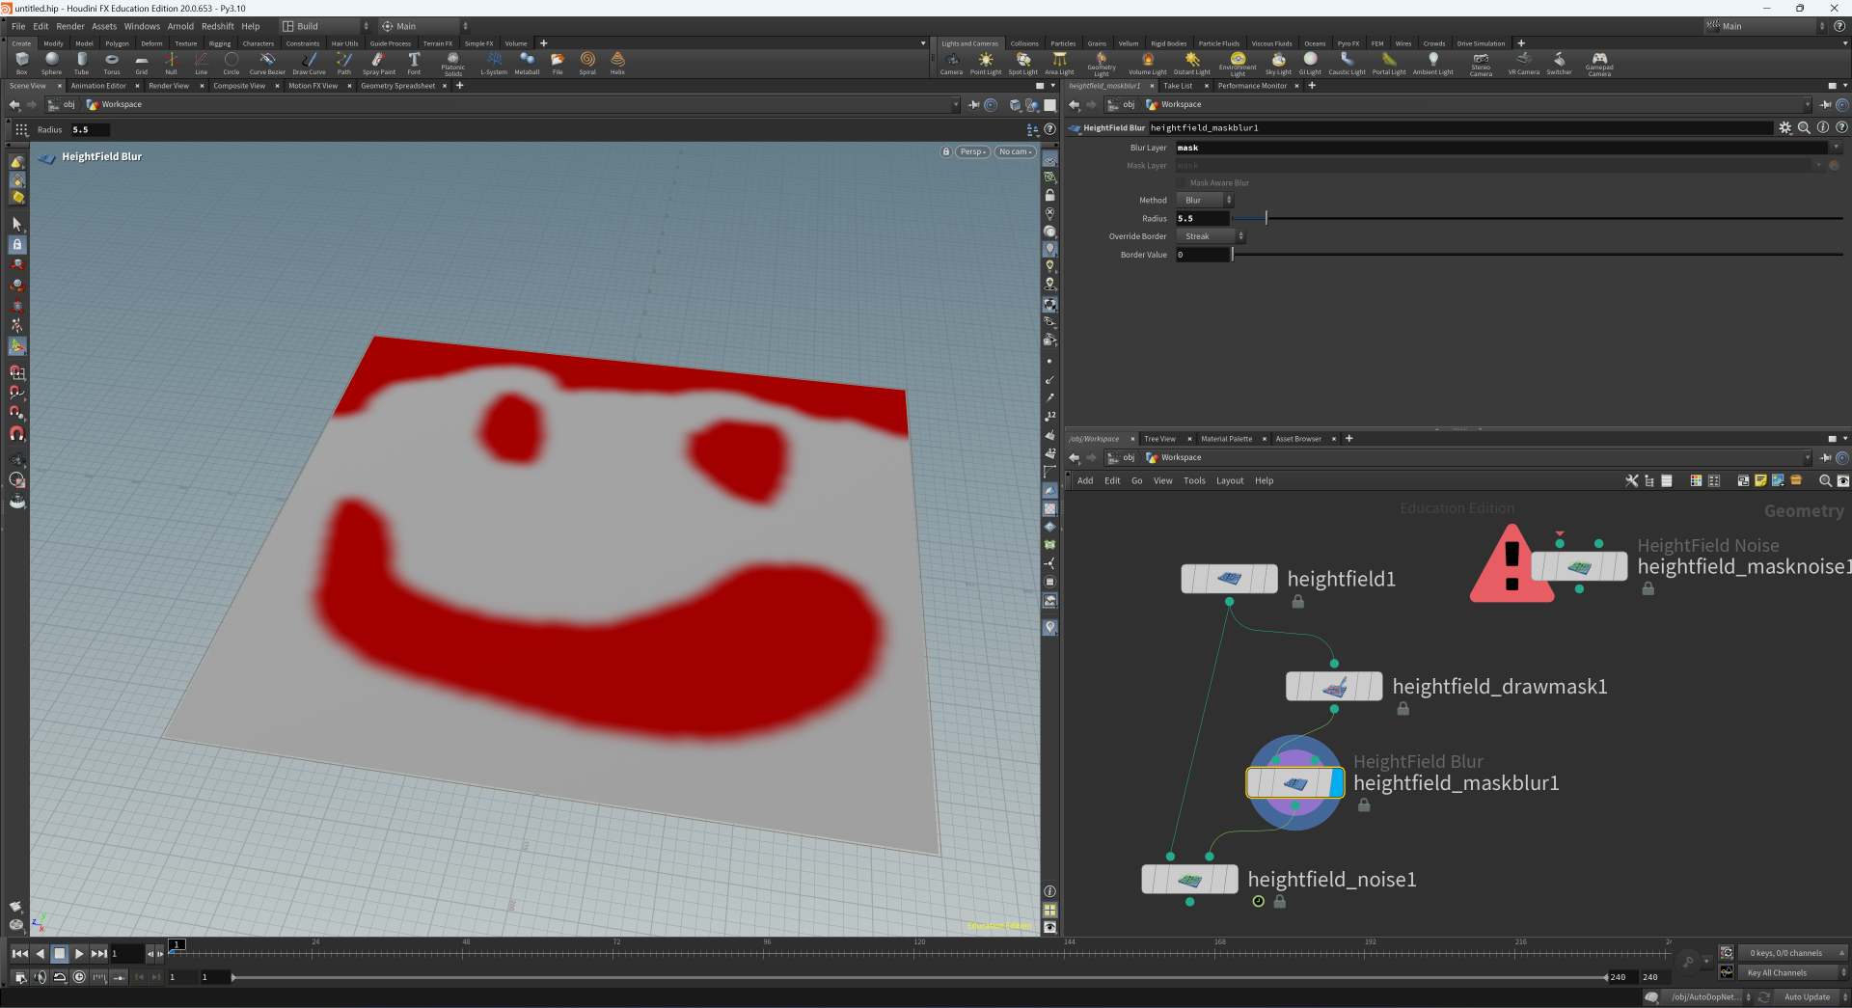Toggle display flag on heightfield_maskblur1 node
This screenshot has width=1852, height=1008.
pyautogui.click(x=1336, y=782)
